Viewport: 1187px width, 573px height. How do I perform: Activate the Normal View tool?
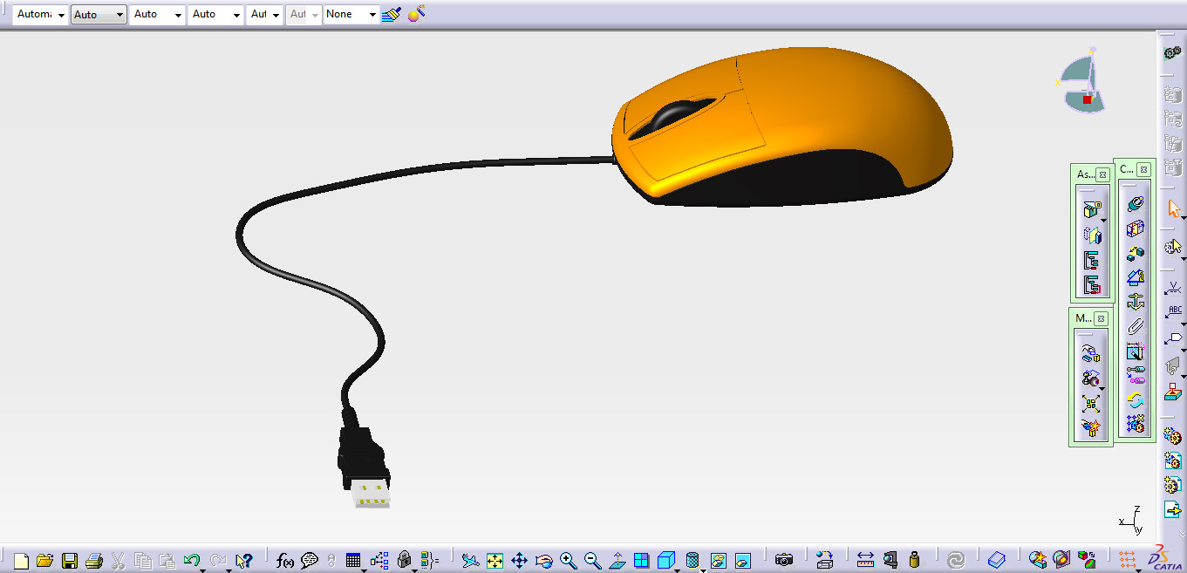point(617,561)
